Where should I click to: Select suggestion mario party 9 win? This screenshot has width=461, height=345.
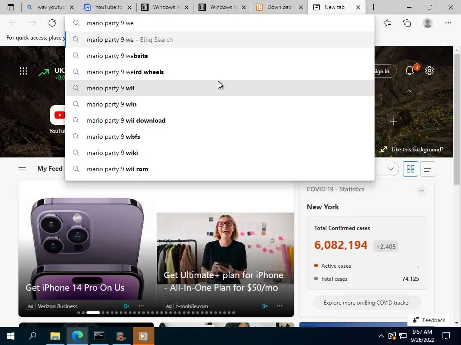[220, 104]
